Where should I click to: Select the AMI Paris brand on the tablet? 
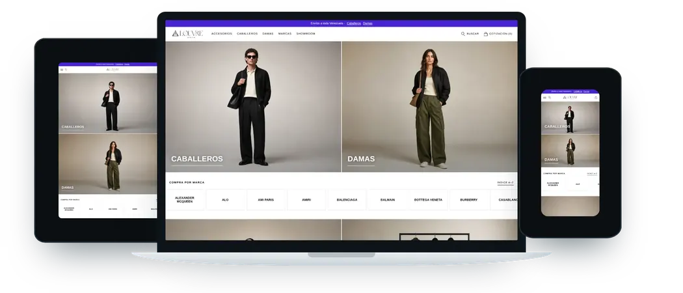(113, 209)
